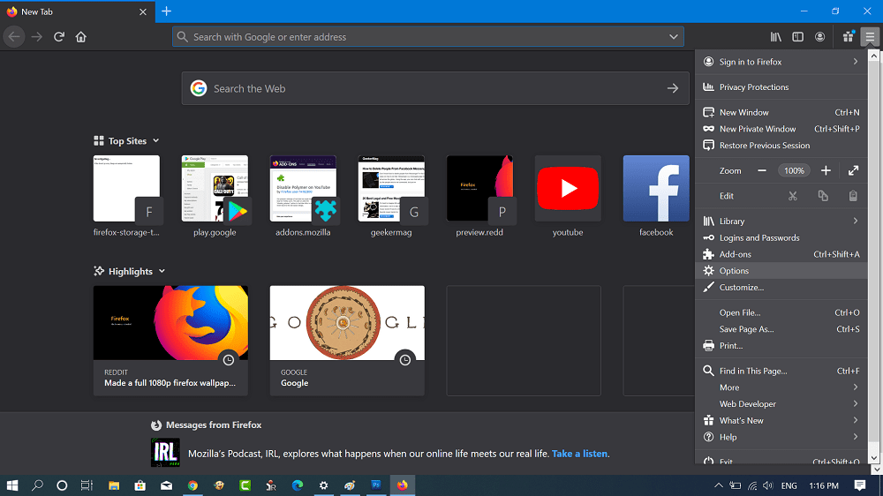Choose New Private Window

781,129
